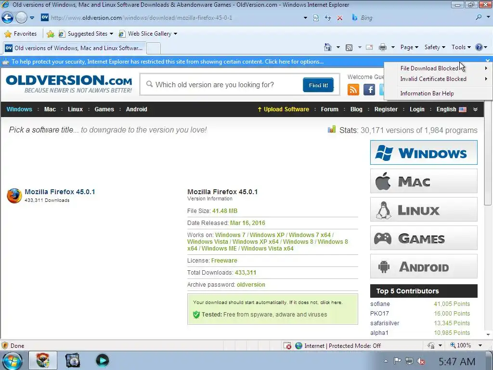493x370 pixels.
Task: Open the Mac nav link
Action: click(50, 109)
